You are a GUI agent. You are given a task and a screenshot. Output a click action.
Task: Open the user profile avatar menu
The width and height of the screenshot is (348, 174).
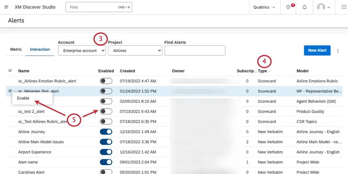click(323, 7)
